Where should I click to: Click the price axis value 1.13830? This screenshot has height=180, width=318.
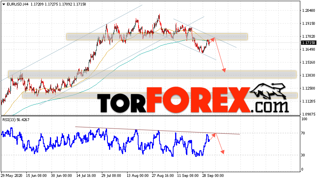tap(309, 75)
